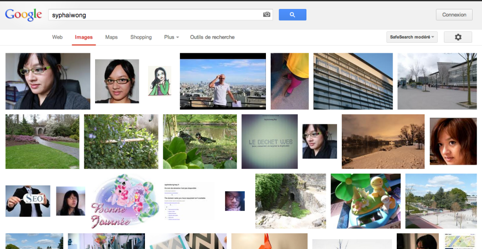This screenshot has width=482, height=249.
Task: Open the domain not available page screenshot
Action: tap(188, 201)
